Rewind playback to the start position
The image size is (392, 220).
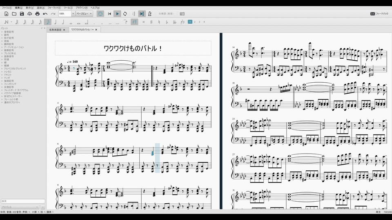109,14
